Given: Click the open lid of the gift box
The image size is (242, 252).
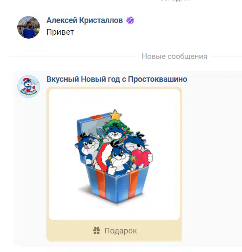Looking at the screenshot, I should coord(90,125).
